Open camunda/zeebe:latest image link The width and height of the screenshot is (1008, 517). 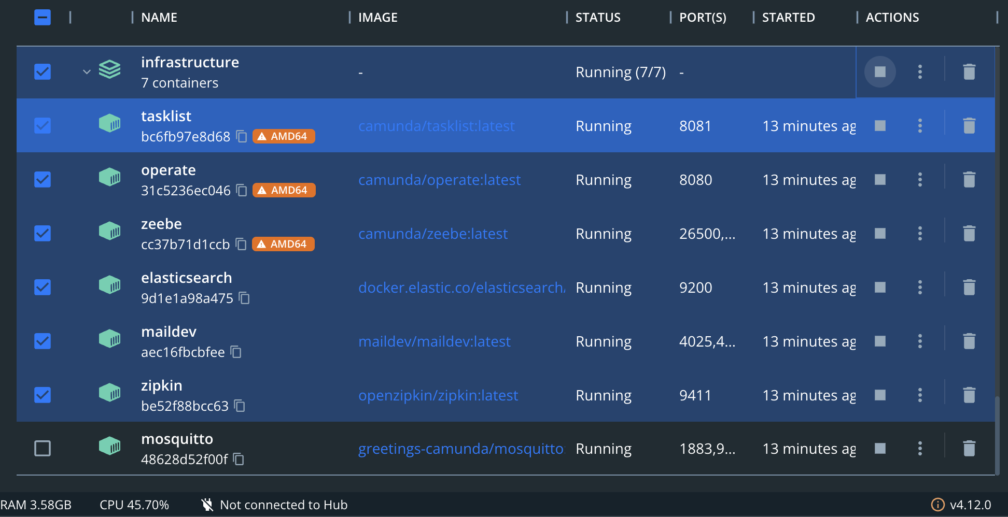pos(433,234)
